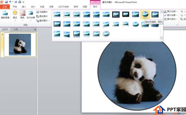Apply the first Simple Frame White picture style

57,14
